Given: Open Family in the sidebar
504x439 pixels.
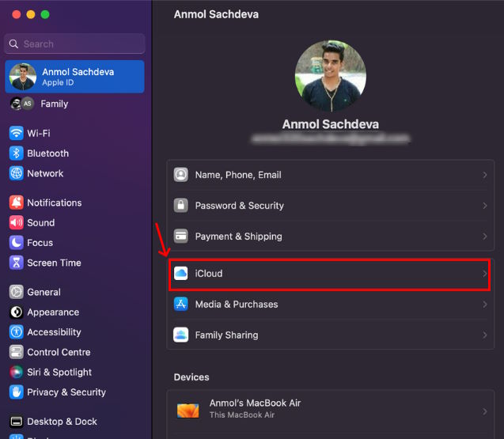Looking at the screenshot, I should tap(74, 104).
